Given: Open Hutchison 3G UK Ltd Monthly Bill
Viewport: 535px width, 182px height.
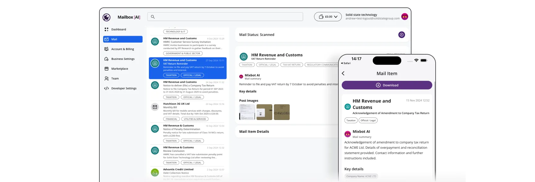Looking at the screenshot, I should point(188,112).
